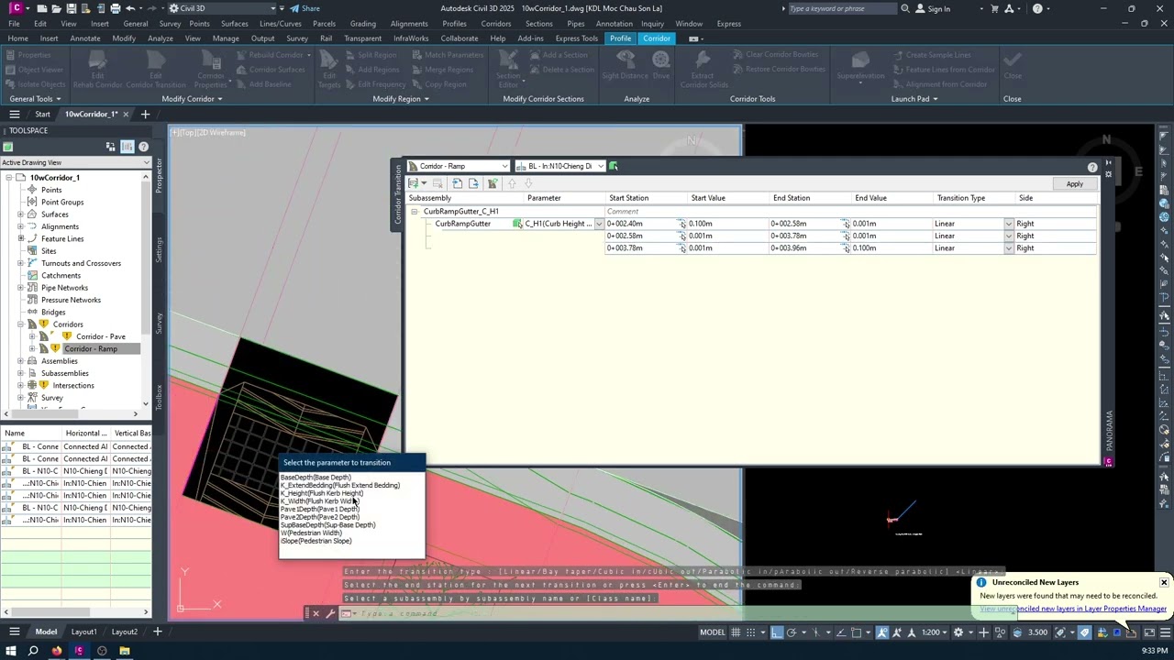The image size is (1174, 660).
Task: Pick end station icon for row 0+003.96m
Action: 846,248
